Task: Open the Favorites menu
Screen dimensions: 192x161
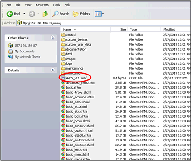Action: click(x=42, y=5)
